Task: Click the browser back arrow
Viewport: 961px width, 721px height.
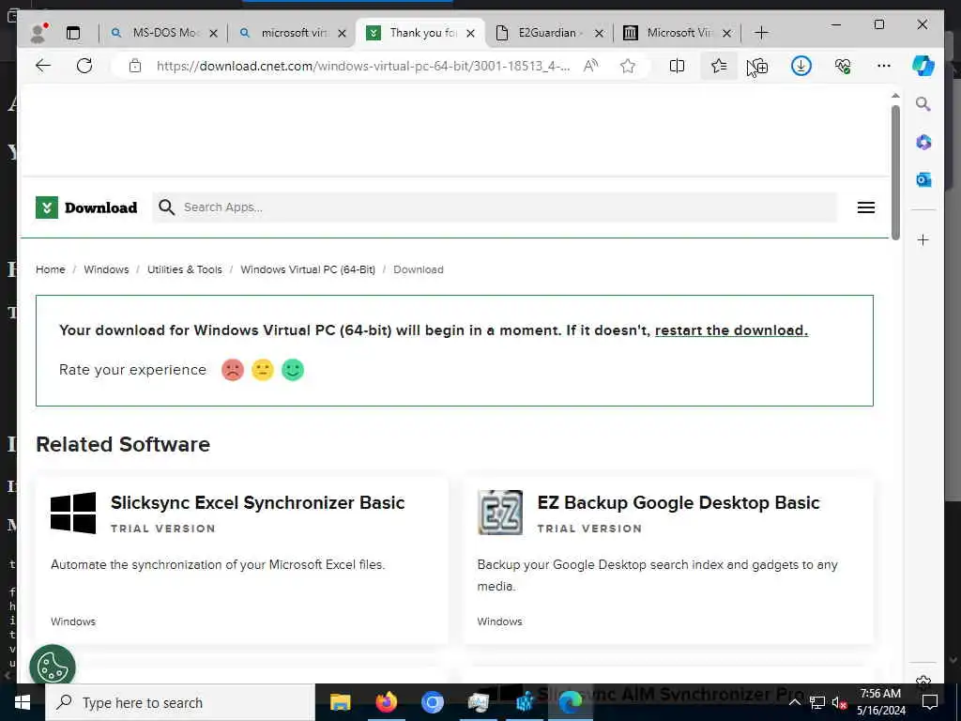Action: tap(43, 66)
